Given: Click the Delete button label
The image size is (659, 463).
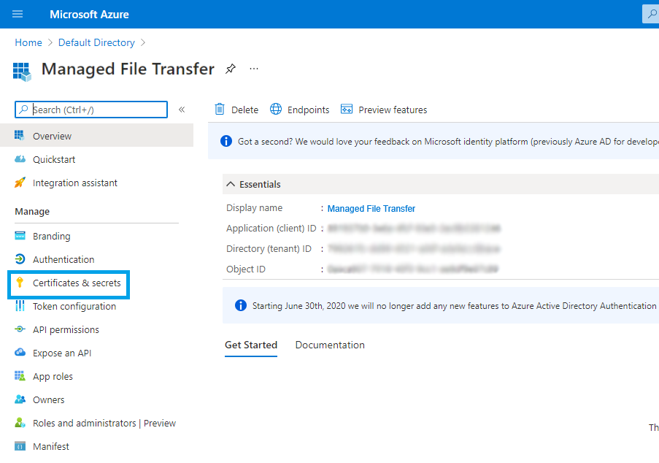Looking at the screenshot, I should pyautogui.click(x=245, y=110).
